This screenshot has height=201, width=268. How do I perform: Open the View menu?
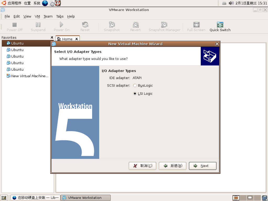27,16
